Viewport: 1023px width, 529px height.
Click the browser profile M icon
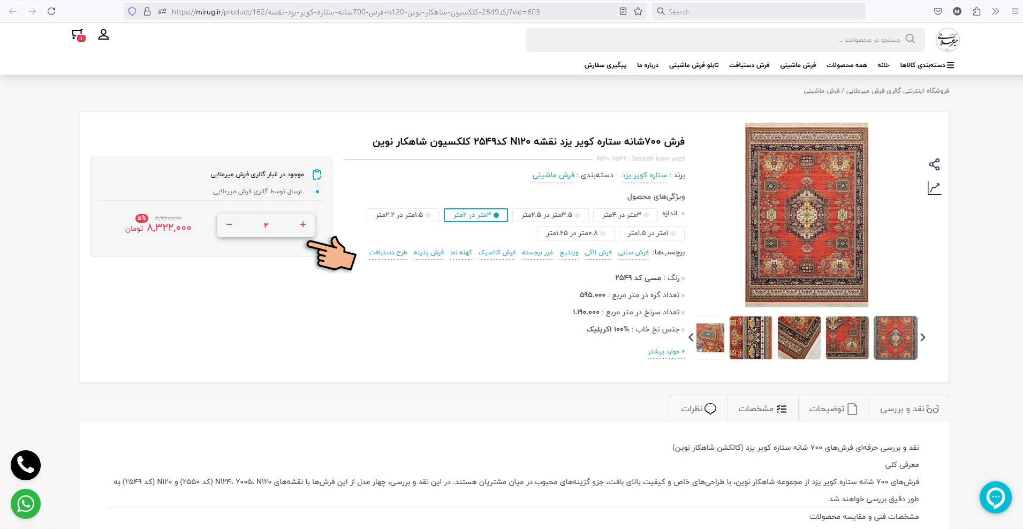point(957,11)
